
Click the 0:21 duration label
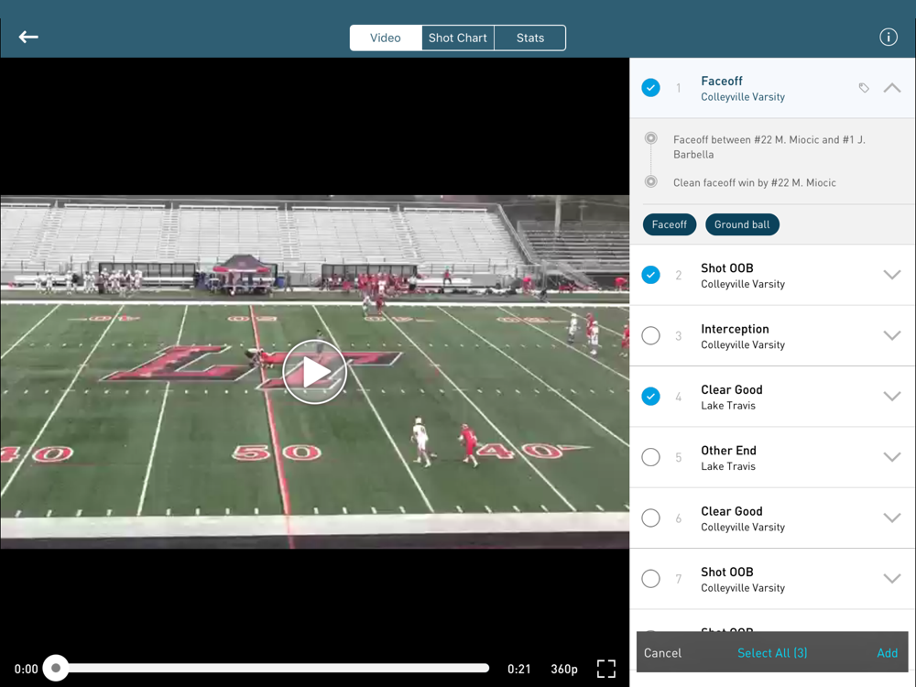pos(518,669)
